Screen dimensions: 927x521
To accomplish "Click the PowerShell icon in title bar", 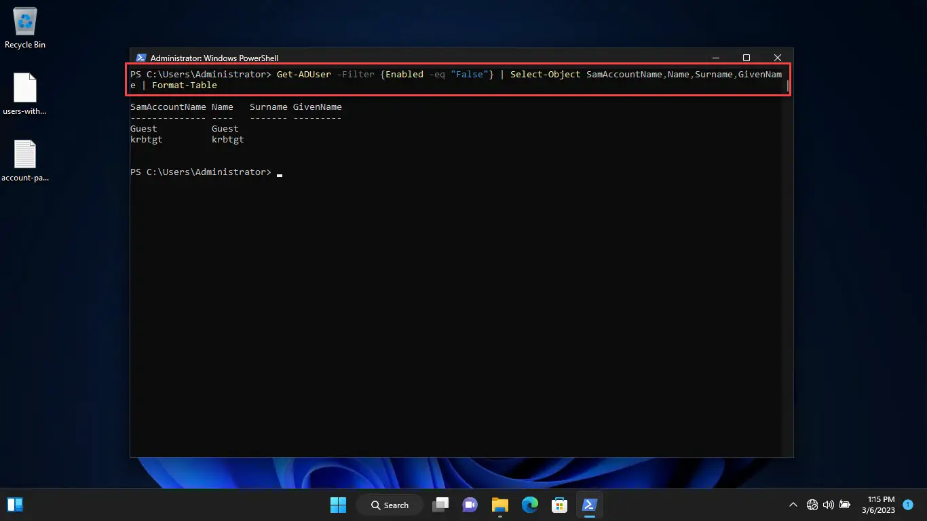I will pyautogui.click(x=141, y=58).
